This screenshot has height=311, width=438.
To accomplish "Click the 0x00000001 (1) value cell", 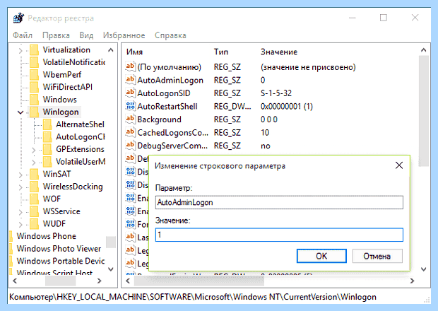I will (287, 106).
